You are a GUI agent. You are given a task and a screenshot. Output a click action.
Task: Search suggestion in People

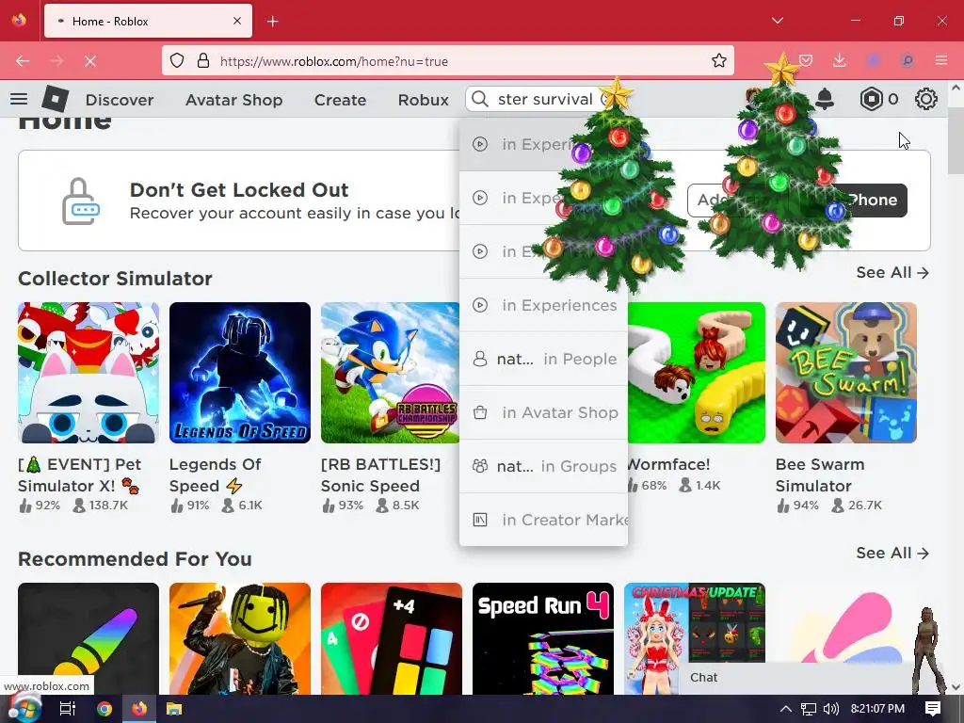(543, 359)
